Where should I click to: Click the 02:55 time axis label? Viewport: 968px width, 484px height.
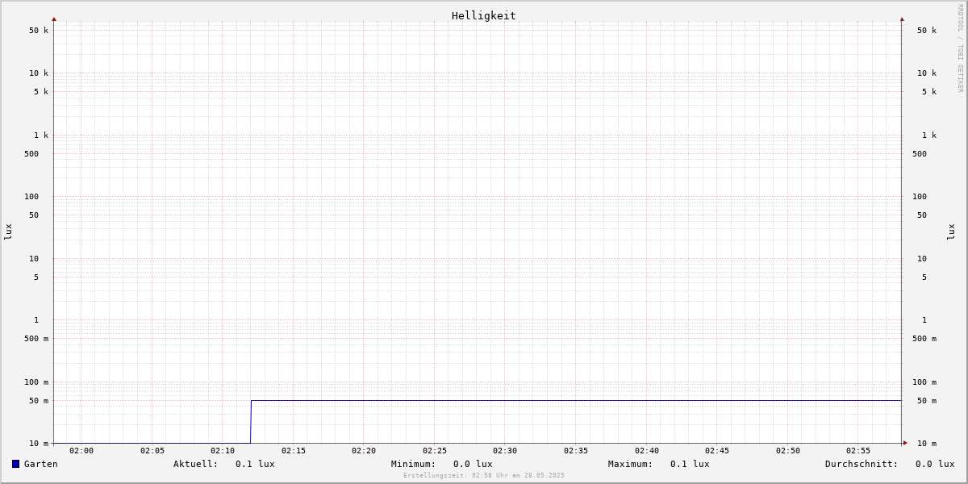[x=858, y=451]
